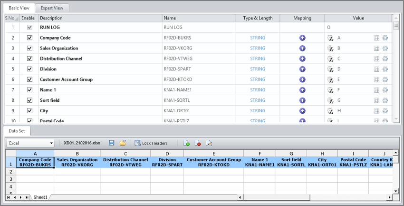Uncheck the Distribution Channel enable box
Image resolution: width=404 pixels, height=206 pixels.
coord(29,59)
